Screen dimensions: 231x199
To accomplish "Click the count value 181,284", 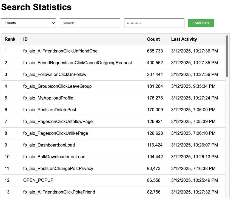I will 155,86.
